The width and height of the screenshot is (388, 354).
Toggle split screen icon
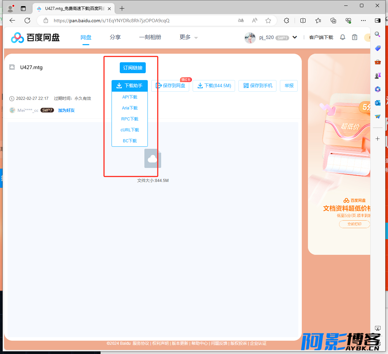coord(303,21)
